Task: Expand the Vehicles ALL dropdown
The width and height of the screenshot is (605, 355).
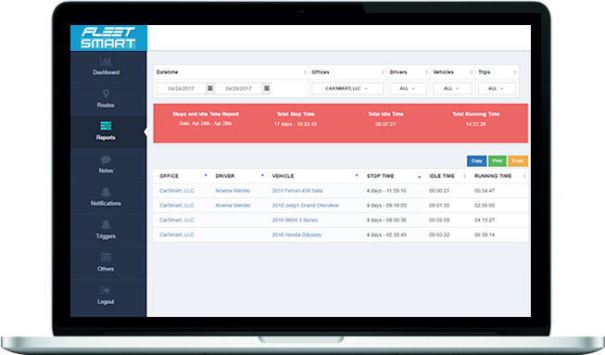Action: coord(452,88)
